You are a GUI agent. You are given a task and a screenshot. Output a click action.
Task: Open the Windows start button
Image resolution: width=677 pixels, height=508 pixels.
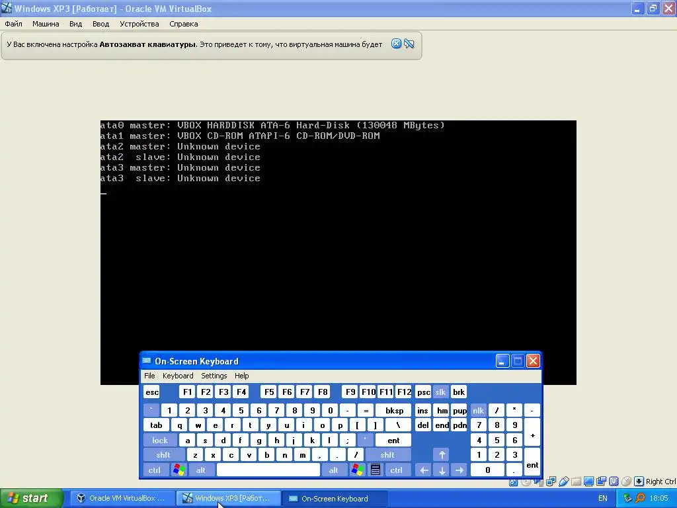click(x=31, y=498)
